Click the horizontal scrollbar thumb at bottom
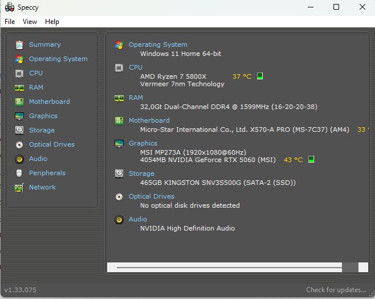This screenshot has width=375, height=299. point(350,268)
